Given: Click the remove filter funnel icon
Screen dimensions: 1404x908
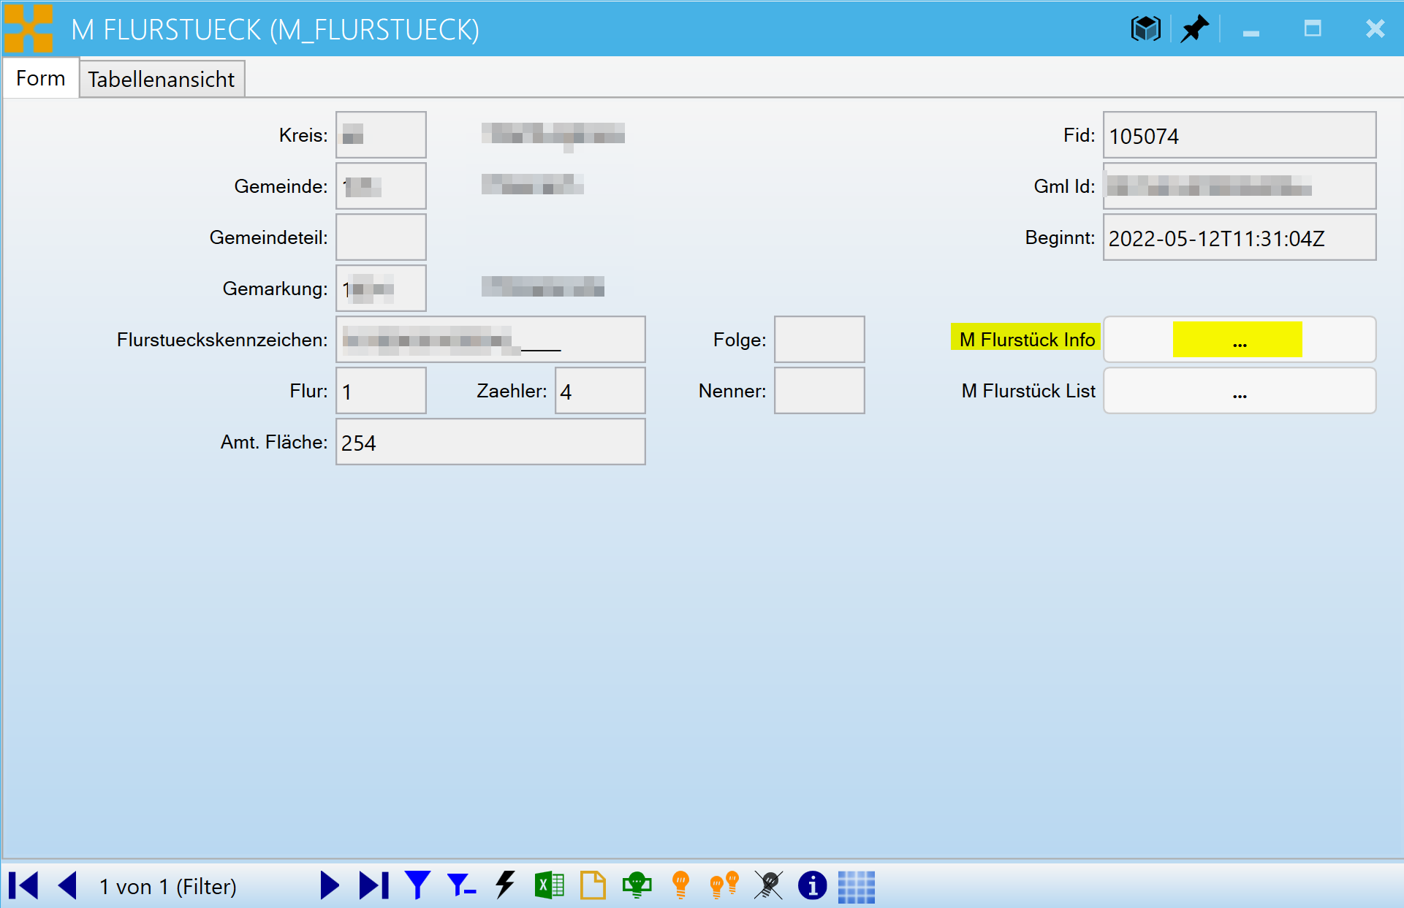Looking at the screenshot, I should (x=461, y=885).
